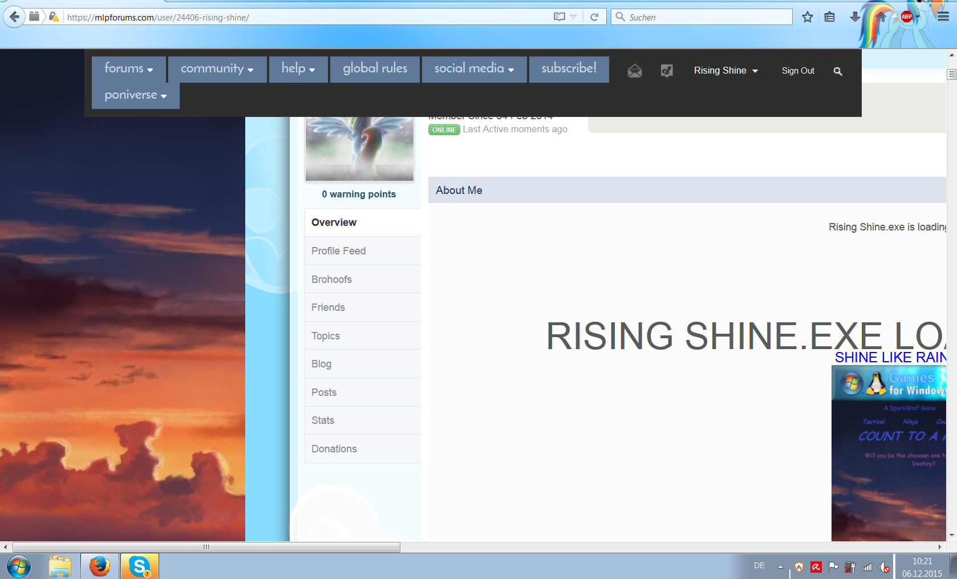Click the tab groups icon beside back arrow
The width and height of the screenshot is (957, 579).
pyautogui.click(x=34, y=17)
